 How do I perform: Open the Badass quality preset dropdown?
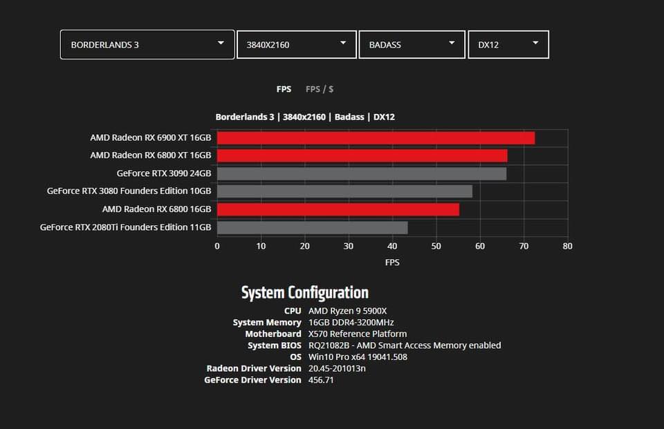click(x=412, y=44)
